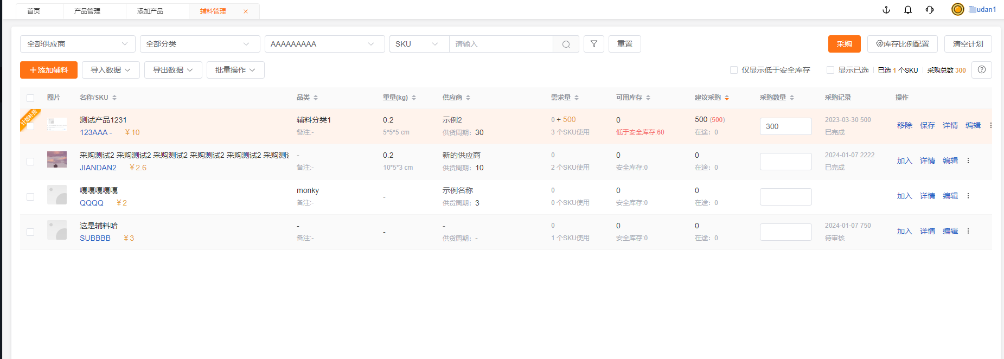Image resolution: width=1004 pixels, height=359 pixels.
Task: Open the 全部分类 dropdown
Action: (x=200, y=44)
